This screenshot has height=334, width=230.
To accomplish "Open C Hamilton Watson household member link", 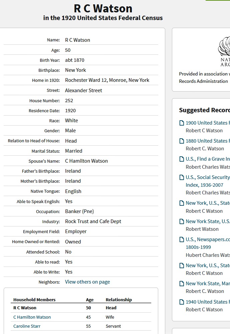I will click(32, 317).
